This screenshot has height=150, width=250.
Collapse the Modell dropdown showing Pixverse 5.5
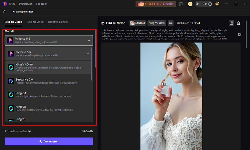pos(49,41)
